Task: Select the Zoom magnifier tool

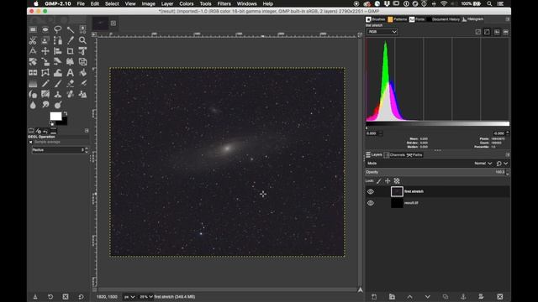Action: (x=82, y=41)
